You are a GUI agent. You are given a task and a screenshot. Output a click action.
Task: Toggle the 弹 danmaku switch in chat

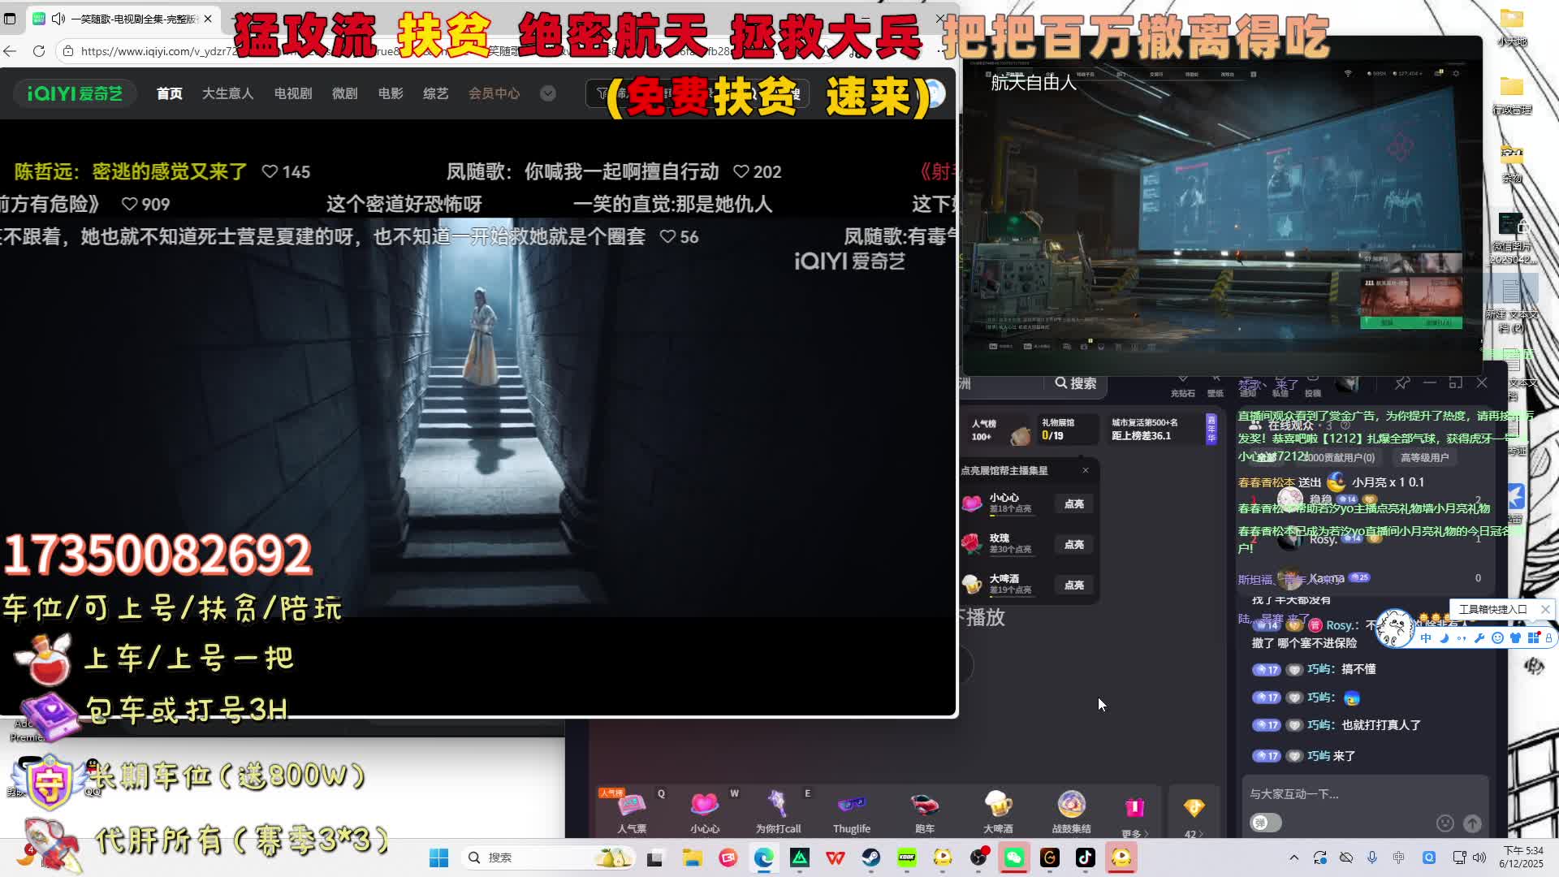[1265, 823]
